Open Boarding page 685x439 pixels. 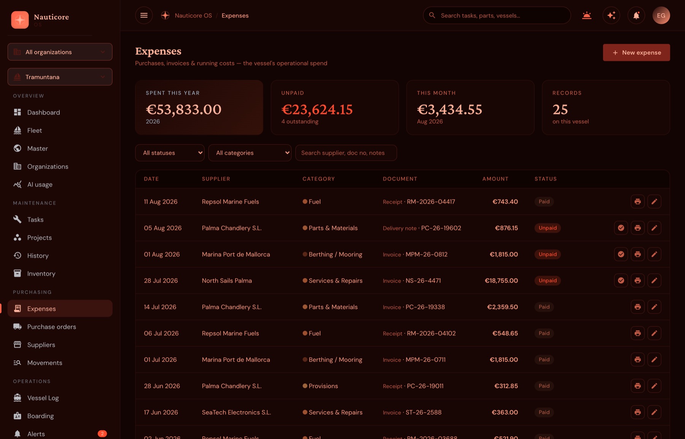click(60, 416)
